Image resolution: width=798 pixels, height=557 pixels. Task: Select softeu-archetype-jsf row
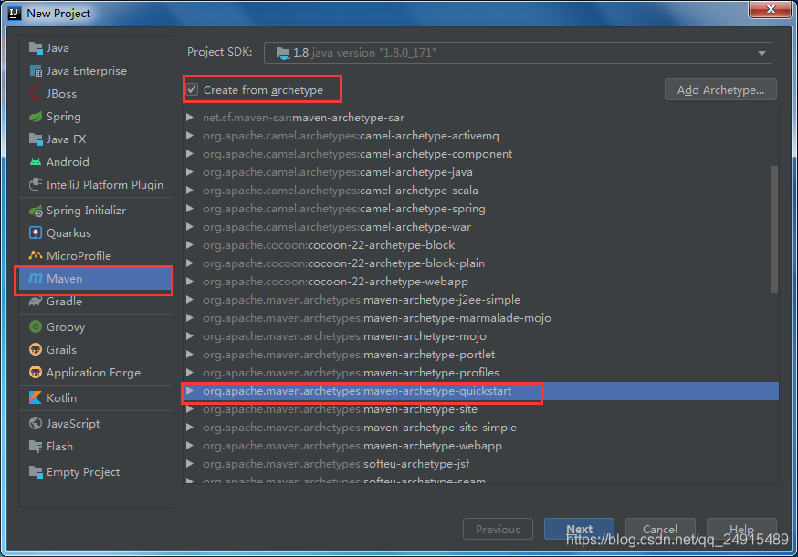coord(481,464)
